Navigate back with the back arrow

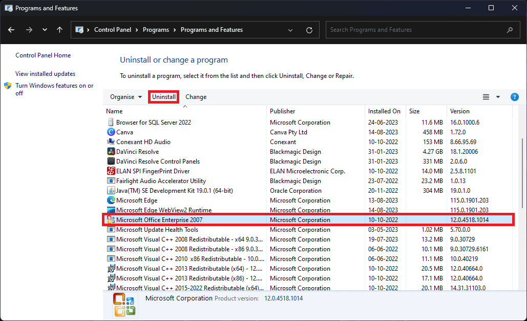pos(12,30)
